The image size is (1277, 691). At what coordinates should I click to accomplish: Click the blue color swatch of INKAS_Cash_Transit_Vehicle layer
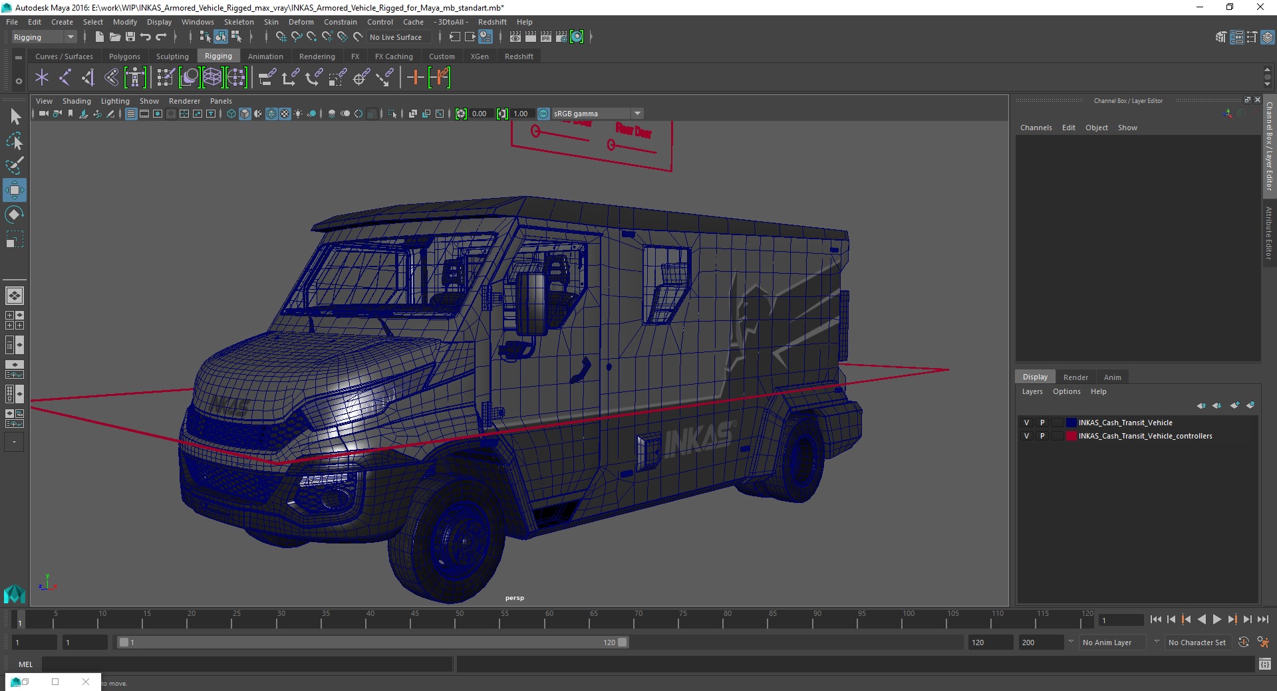click(x=1071, y=423)
